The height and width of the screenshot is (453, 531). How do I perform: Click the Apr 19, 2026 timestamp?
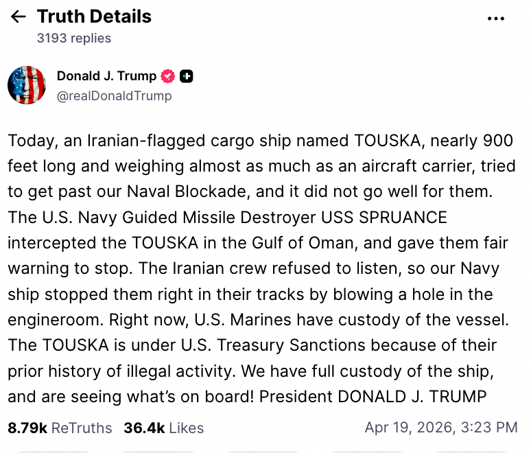coord(440,428)
